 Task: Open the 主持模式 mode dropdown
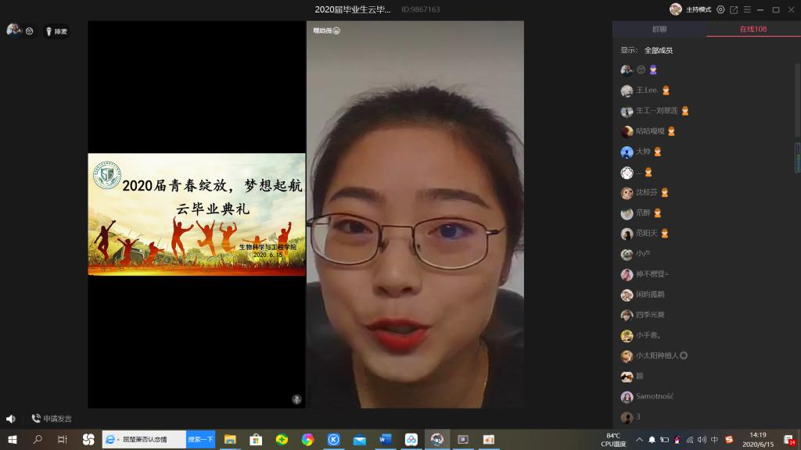click(699, 9)
